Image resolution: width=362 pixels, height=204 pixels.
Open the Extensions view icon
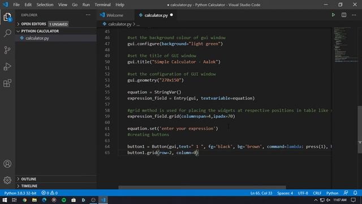[7, 83]
